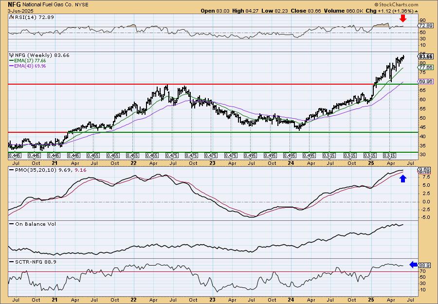Click the 88.9 SCTR tag on the right axis
Image resolution: width=438 pixels, height=304 pixels.
click(424, 265)
